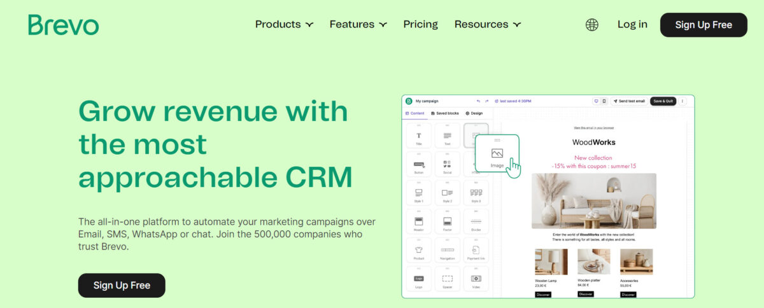Viewport: 764px width, 308px height.
Task: Click Discover under Wooden Lamp
Action: [543, 295]
